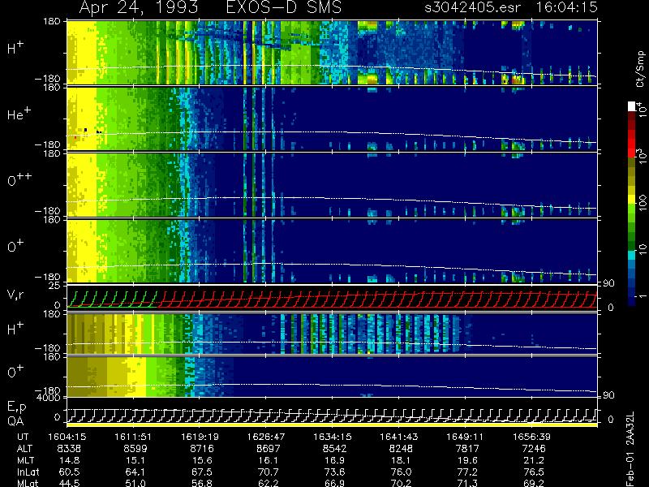This screenshot has width=649, height=487.
Task: Click altitude value "8697"
Action: [x=269, y=449]
